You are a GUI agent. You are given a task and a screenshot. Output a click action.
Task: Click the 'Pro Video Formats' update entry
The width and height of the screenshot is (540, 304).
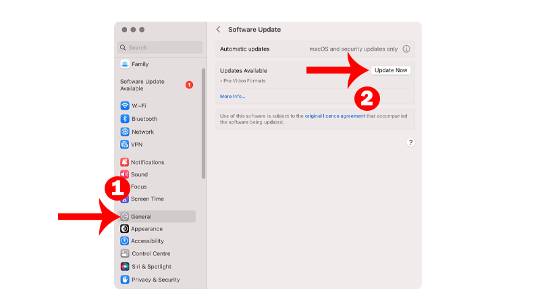click(243, 81)
